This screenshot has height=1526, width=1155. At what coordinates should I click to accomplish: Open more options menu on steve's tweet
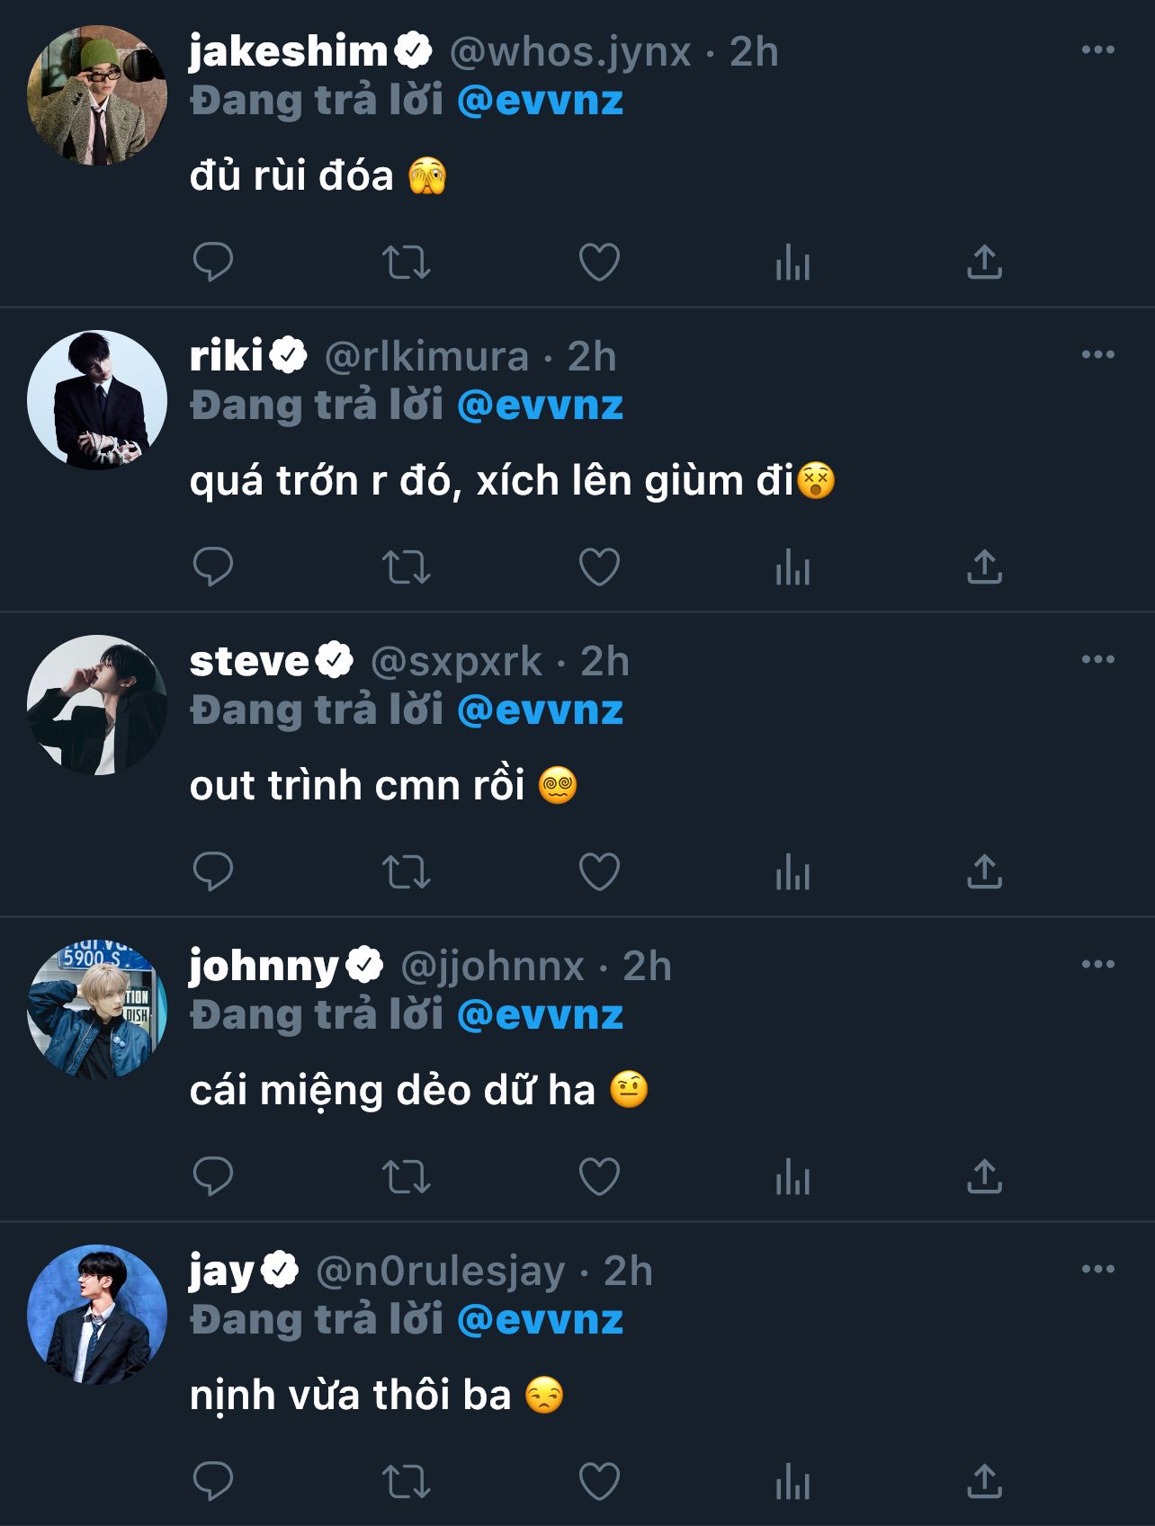click(x=1097, y=660)
